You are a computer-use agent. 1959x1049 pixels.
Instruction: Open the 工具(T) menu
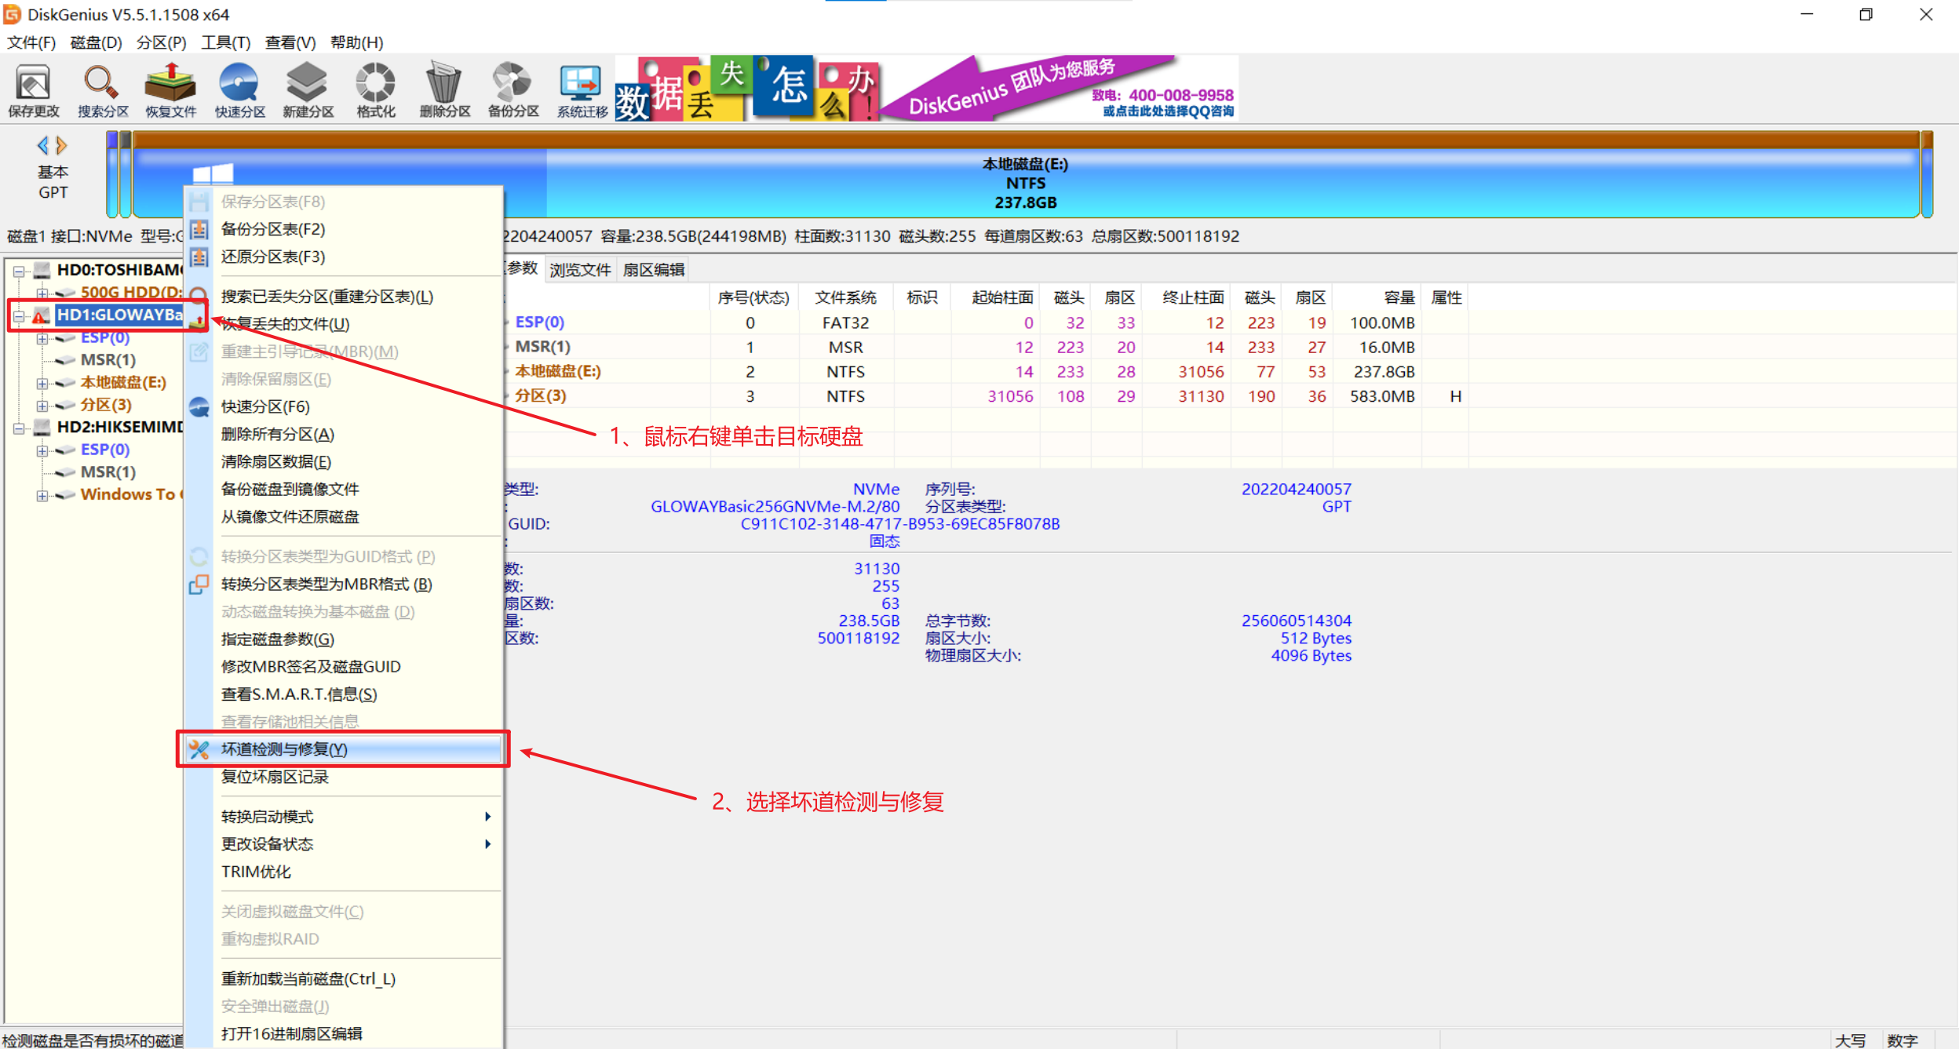point(226,42)
